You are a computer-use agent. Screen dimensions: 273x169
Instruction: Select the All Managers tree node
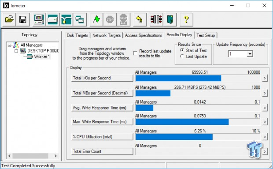coord(32,45)
